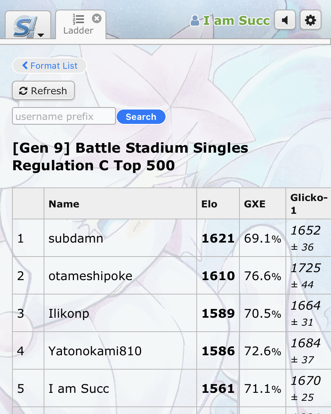Open subdamn's player entry
Image resolution: width=331 pixels, height=414 pixels.
76,239
